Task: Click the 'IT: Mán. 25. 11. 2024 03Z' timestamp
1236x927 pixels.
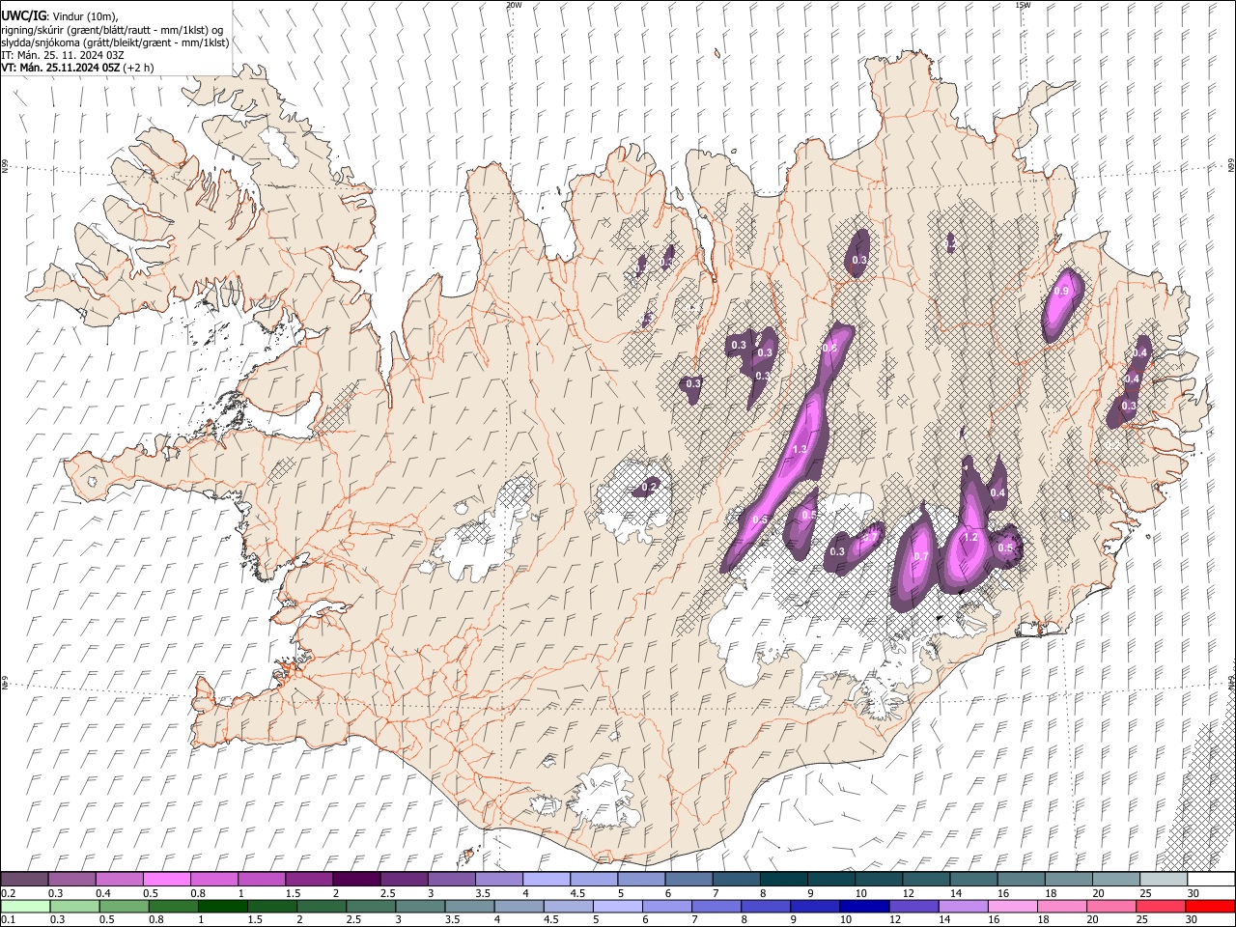Action: point(63,55)
